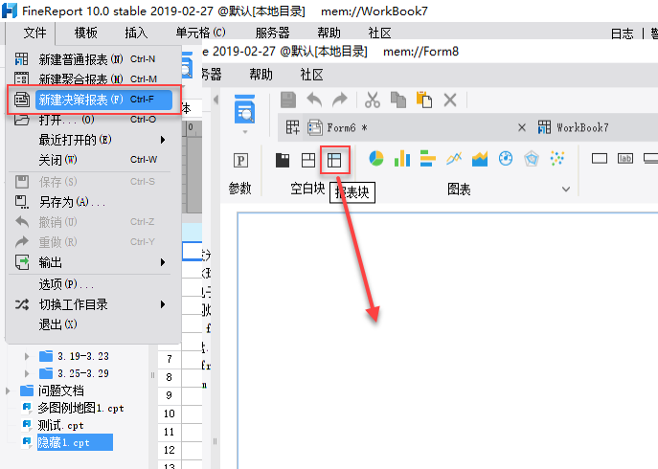Select file 多图例地图1.cpt

73,408
